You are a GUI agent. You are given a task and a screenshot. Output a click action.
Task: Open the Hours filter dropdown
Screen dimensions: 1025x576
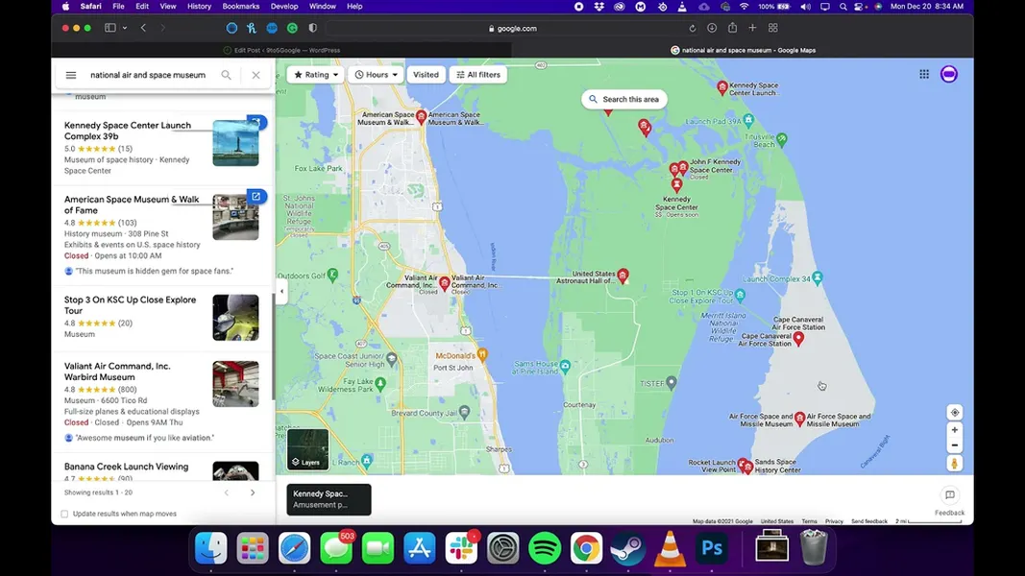(376, 75)
